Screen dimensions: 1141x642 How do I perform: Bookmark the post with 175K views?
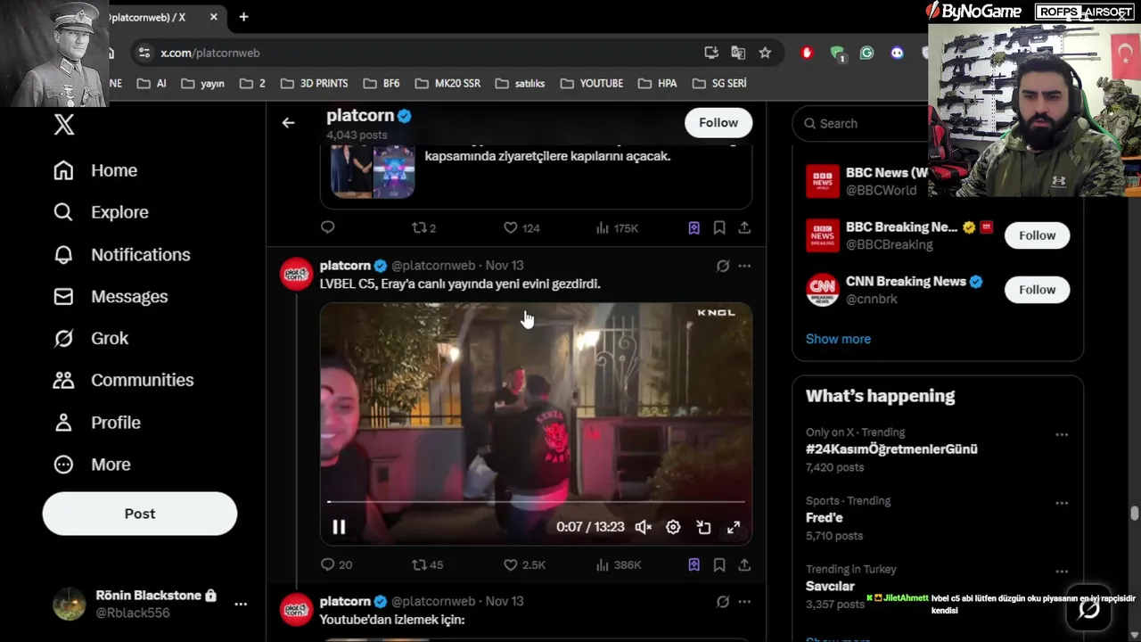719,227
